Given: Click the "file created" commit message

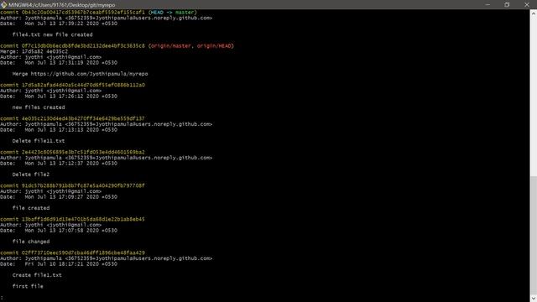Looking at the screenshot, I should click(31, 208).
